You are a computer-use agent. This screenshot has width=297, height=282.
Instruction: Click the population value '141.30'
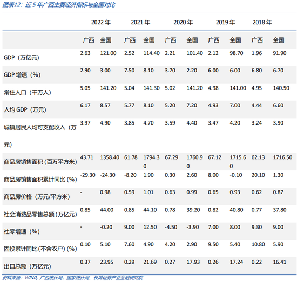pyautogui.click(x=151, y=88)
